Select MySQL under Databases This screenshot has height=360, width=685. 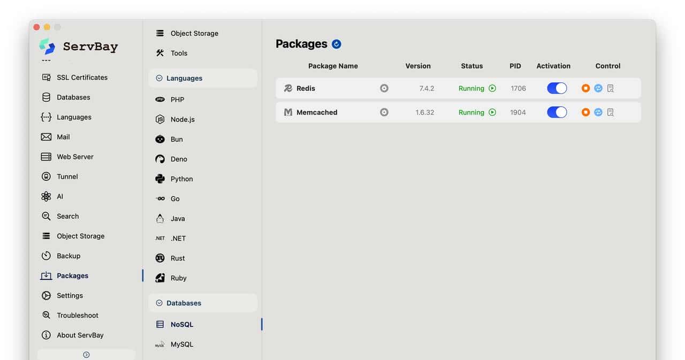pos(181,344)
